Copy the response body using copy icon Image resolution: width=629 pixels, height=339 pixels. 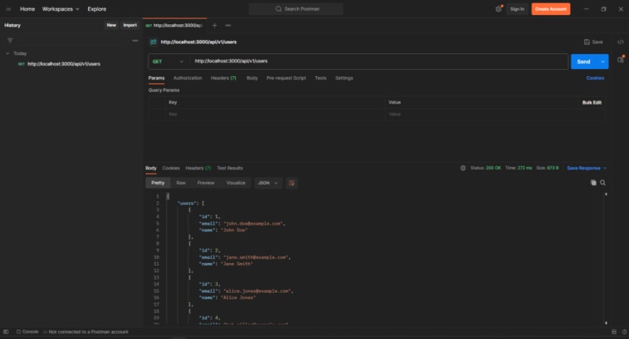(x=594, y=182)
